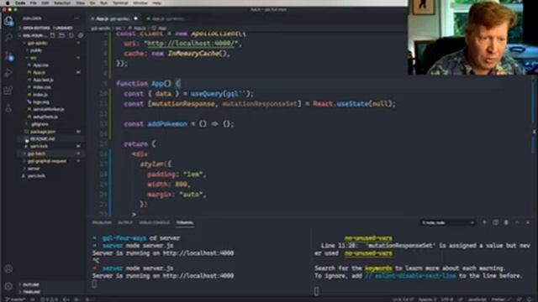The height and width of the screenshot is (302, 538).
Task: Click the useQuery call on line 10
Action: (x=207, y=94)
